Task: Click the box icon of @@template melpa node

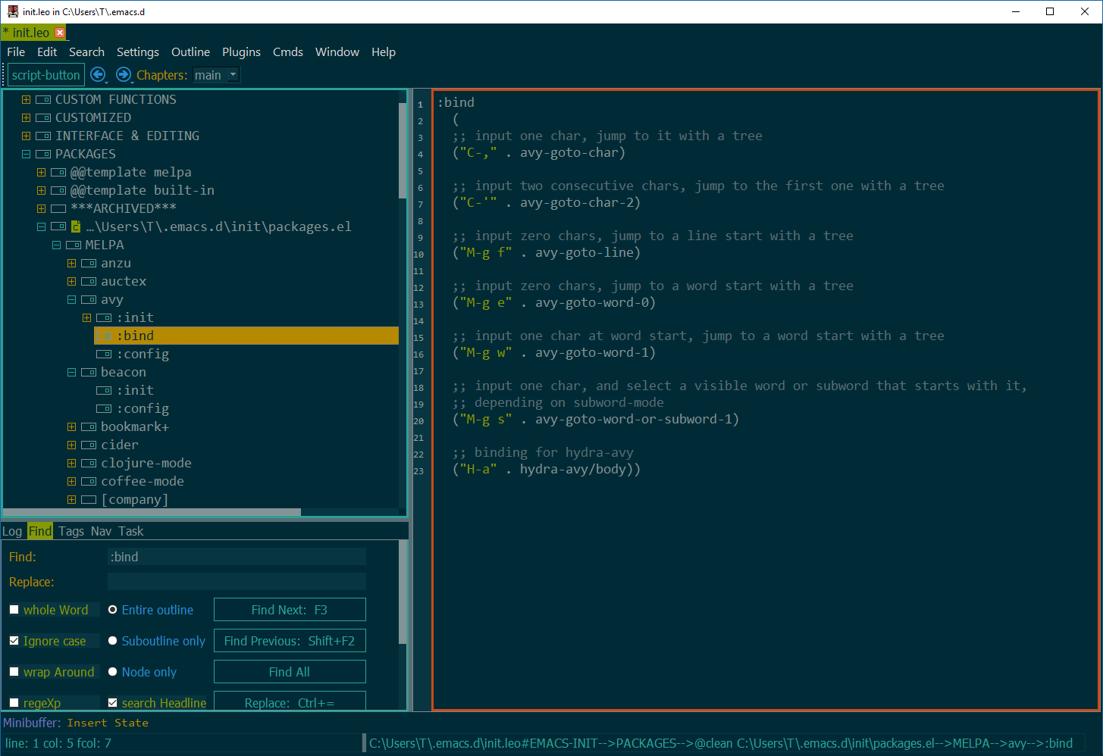Action: pyautogui.click(x=58, y=173)
